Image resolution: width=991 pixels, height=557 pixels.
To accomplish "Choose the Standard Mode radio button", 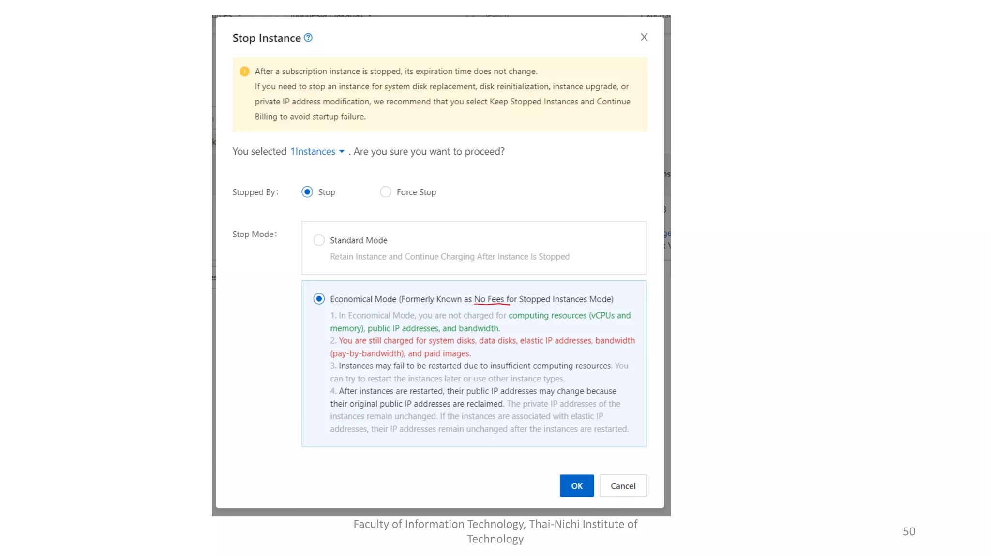I will 318,240.
